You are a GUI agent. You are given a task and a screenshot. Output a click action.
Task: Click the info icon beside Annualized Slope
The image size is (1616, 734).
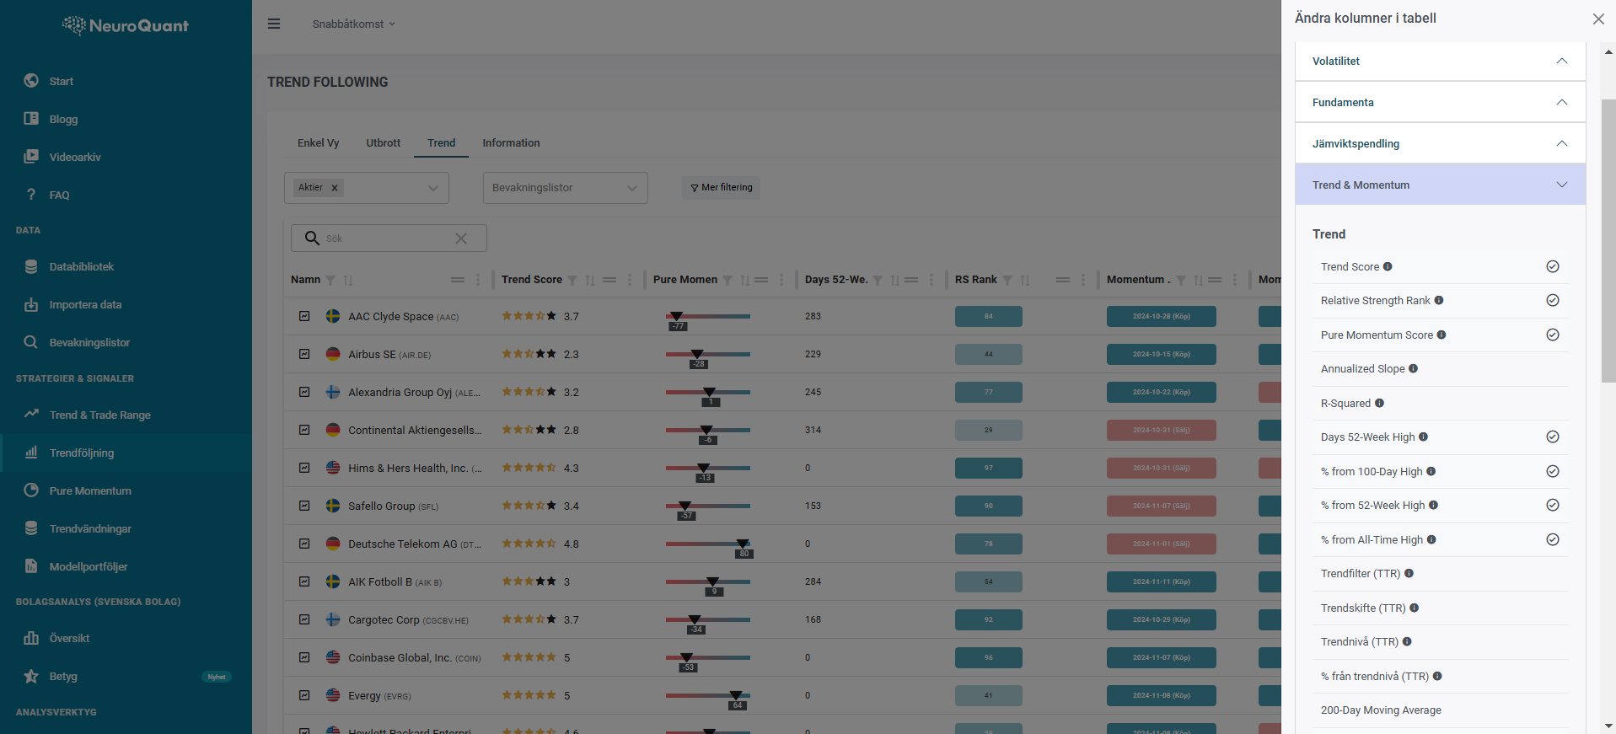pos(1413,368)
